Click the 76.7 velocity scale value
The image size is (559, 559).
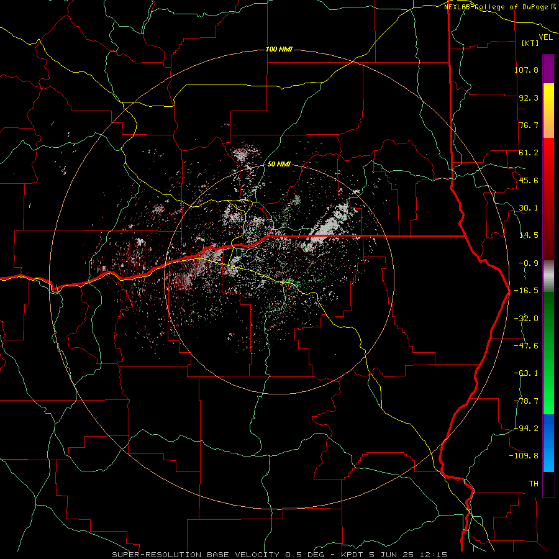coord(529,125)
